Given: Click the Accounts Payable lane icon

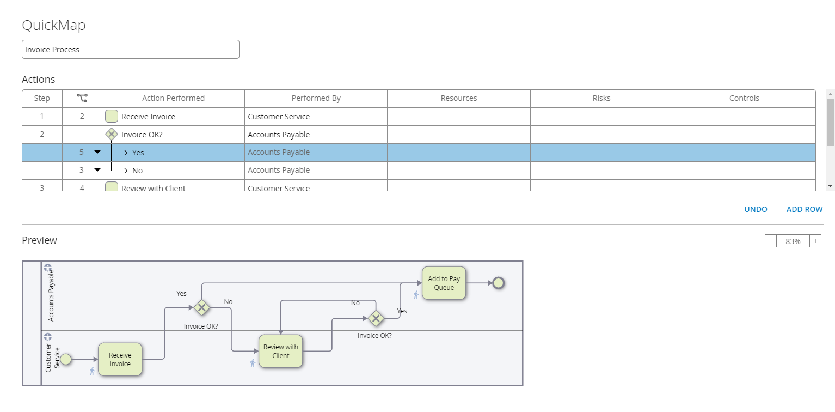Looking at the screenshot, I should 48,268.
